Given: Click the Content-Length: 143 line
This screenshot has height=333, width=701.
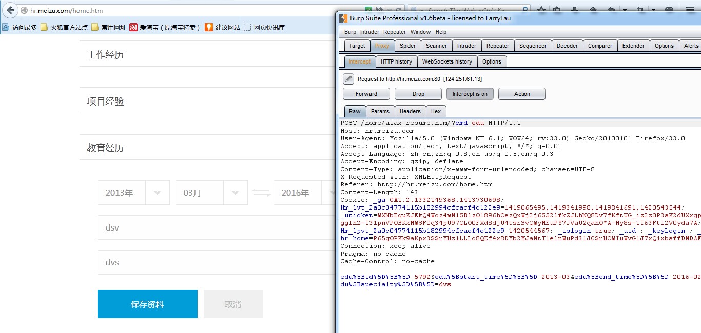Looking at the screenshot, I should [x=379, y=192].
